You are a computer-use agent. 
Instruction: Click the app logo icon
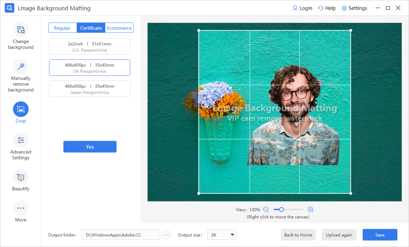pyautogui.click(x=10, y=8)
